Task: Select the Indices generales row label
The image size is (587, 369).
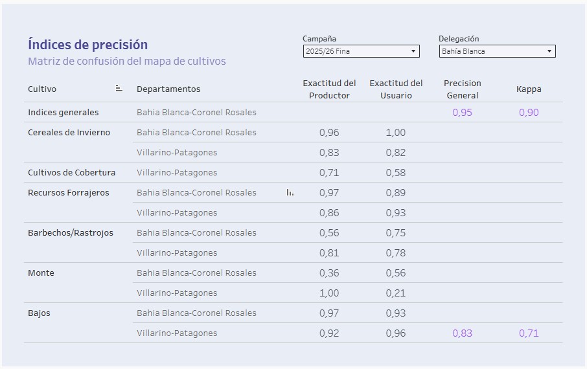Action: [x=63, y=113]
